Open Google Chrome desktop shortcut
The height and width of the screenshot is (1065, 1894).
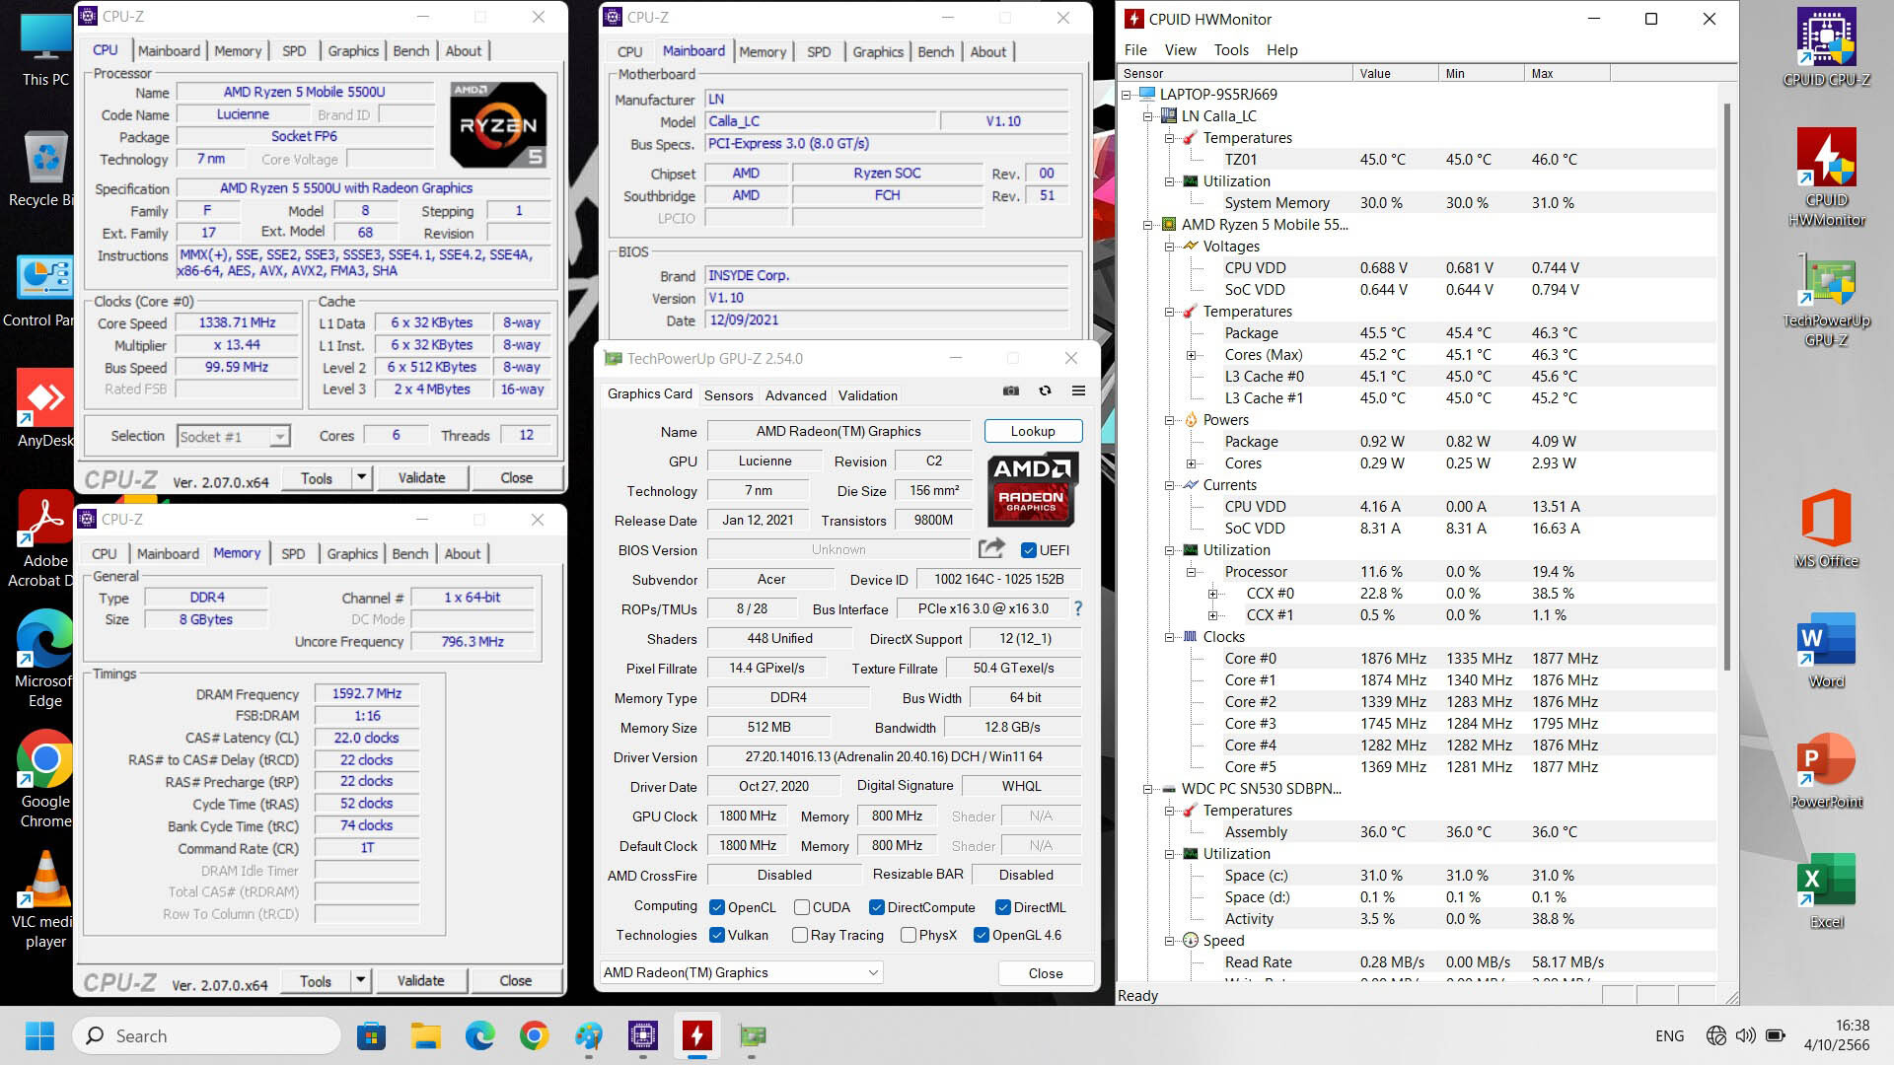[45, 780]
